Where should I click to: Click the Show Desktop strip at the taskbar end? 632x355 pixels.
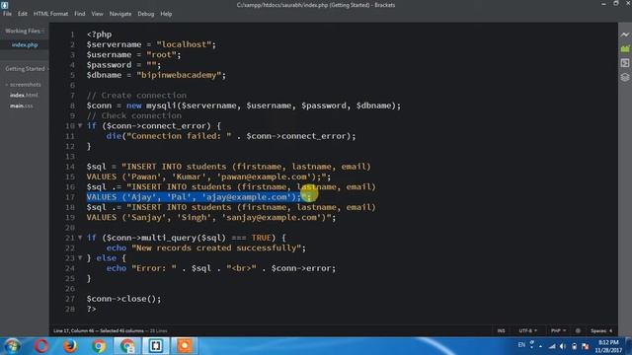[629, 346]
